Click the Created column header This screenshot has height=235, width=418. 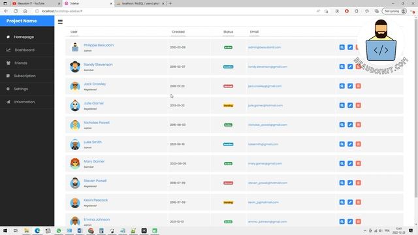tap(178, 32)
